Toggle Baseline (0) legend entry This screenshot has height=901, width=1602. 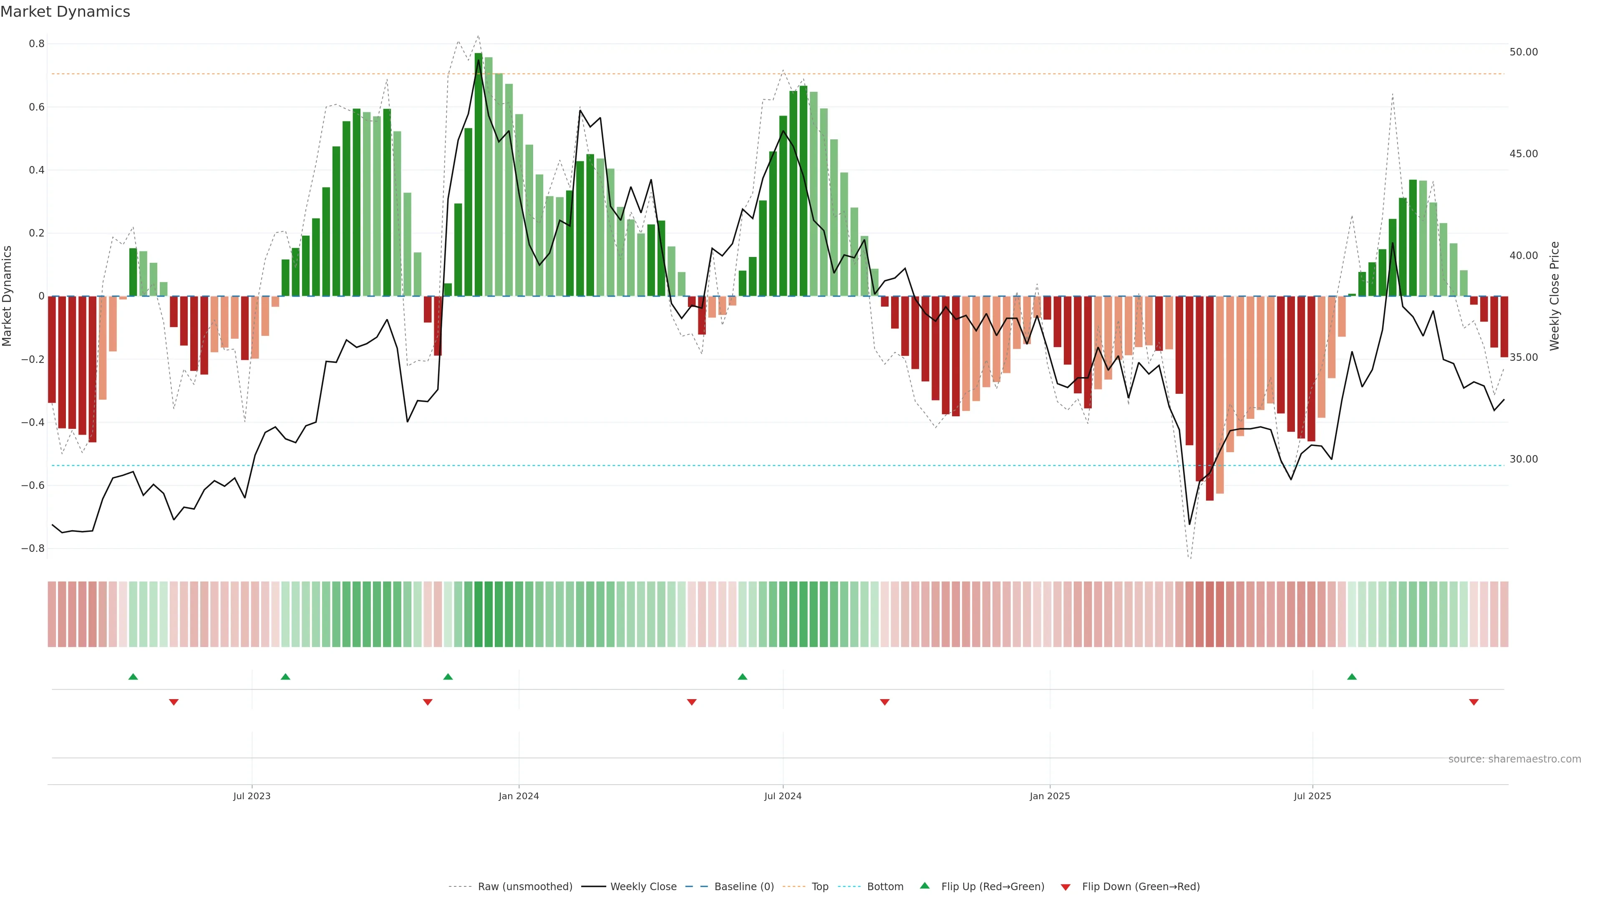tap(744, 886)
